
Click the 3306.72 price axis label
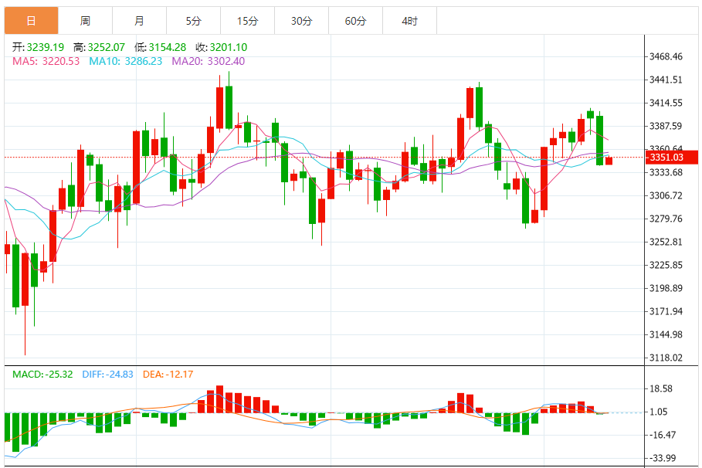coord(666,195)
